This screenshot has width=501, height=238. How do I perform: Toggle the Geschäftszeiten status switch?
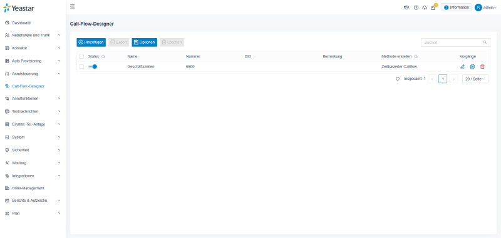tap(93, 67)
